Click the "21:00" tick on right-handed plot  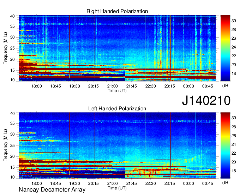113,86
